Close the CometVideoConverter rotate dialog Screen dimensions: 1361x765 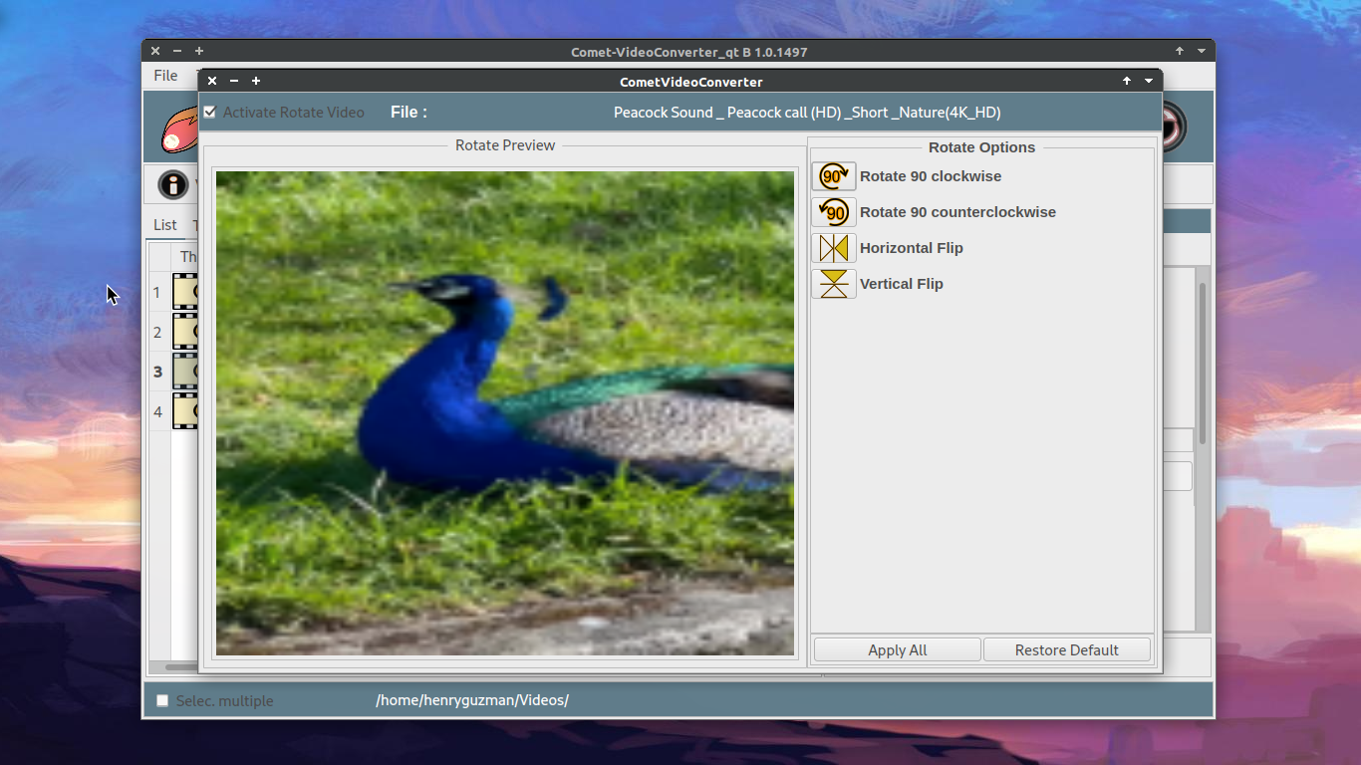click(x=212, y=81)
